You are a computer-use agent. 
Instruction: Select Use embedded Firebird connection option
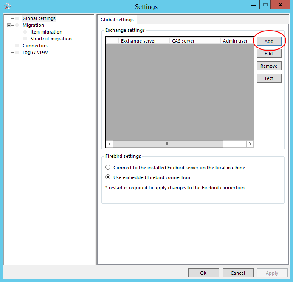coord(148,177)
